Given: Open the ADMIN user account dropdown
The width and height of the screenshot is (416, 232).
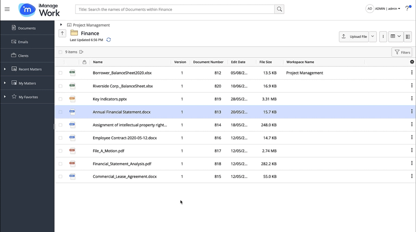Looking at the screenshot, I should 388,9.
